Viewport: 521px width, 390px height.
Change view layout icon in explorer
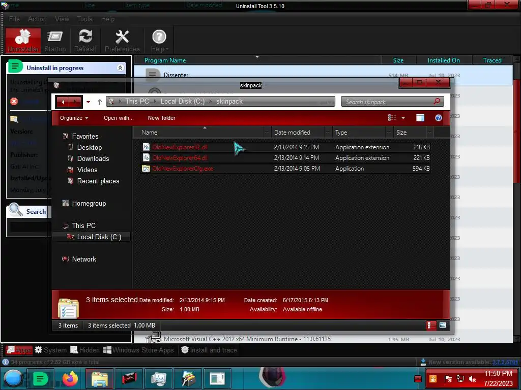(392, 118)
